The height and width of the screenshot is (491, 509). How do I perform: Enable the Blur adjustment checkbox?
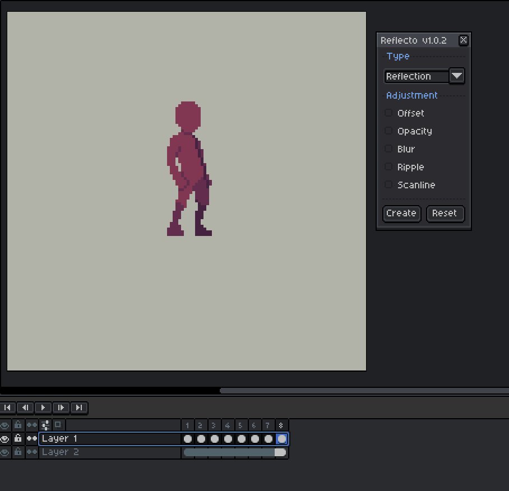388,149
